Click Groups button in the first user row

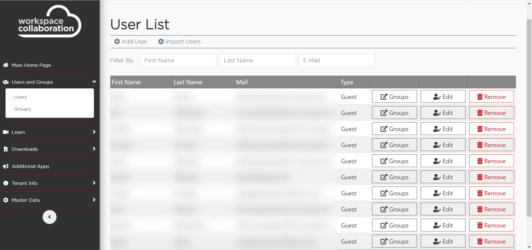tap(394, 97)
